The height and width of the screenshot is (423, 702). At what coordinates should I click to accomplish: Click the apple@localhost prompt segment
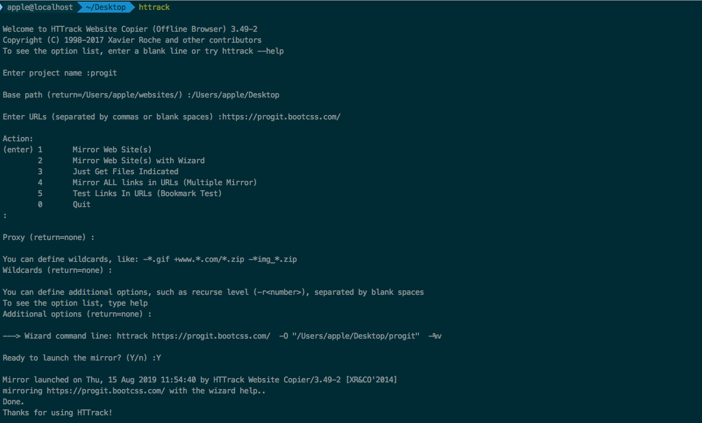(x=39, y=7)
